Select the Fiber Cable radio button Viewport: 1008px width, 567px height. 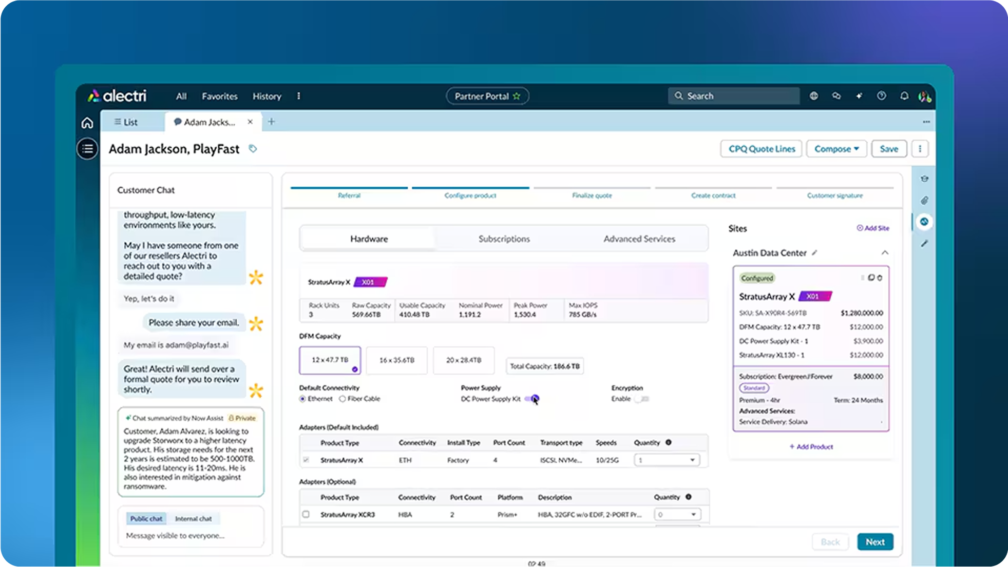342,399
